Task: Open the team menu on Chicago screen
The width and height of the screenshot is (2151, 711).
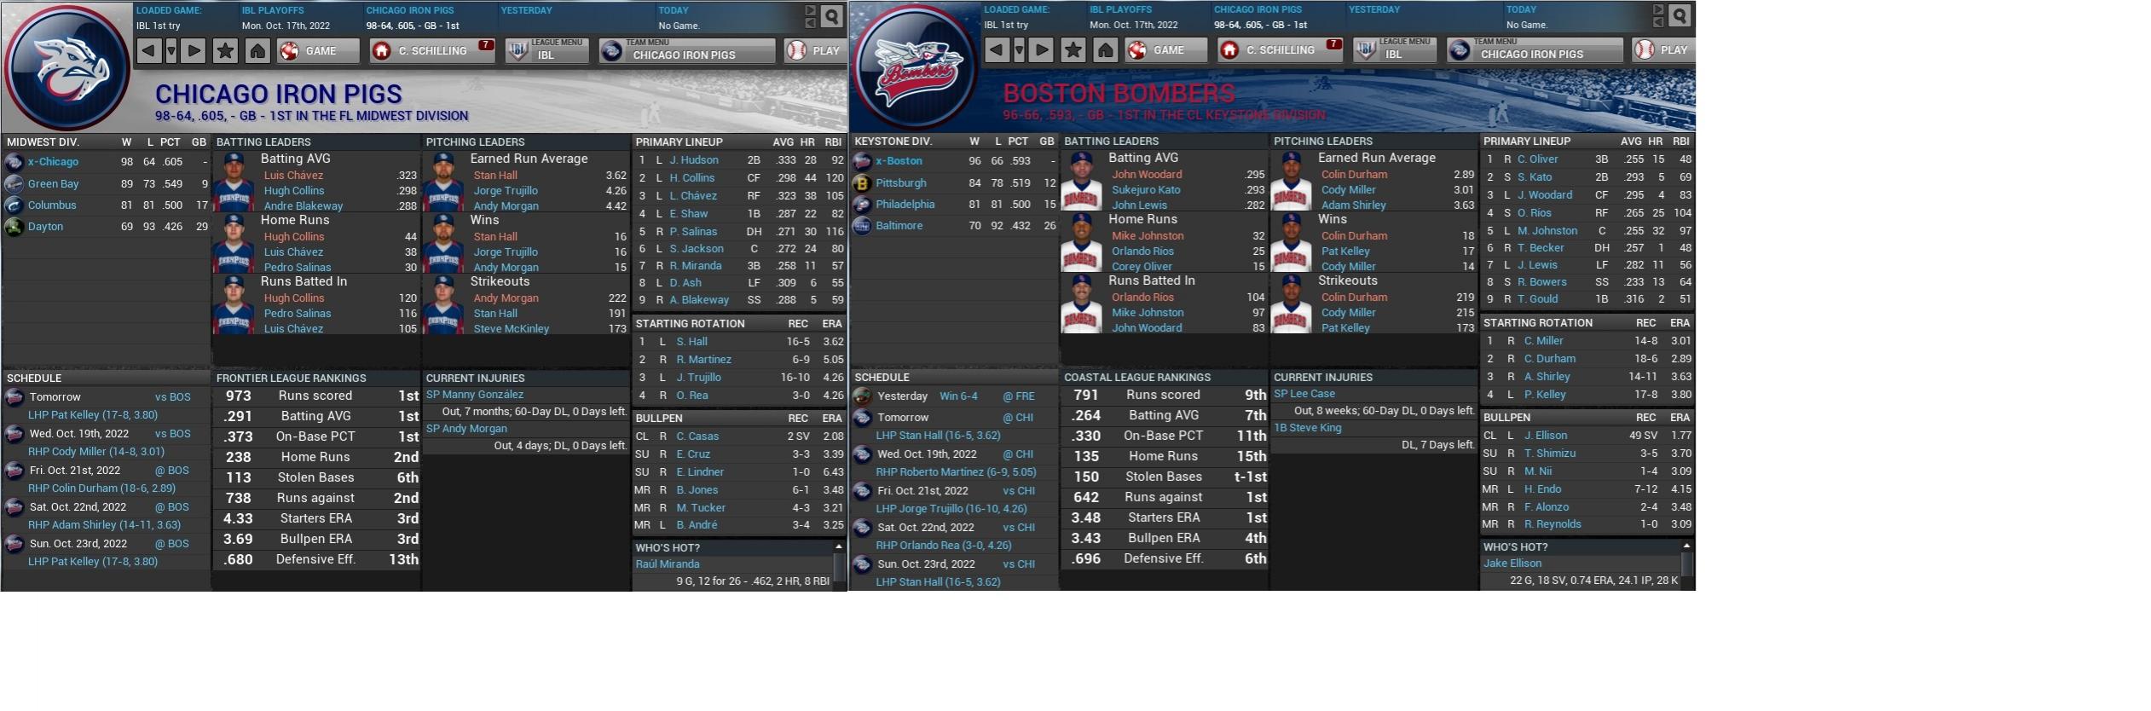Action: point(687,51)
